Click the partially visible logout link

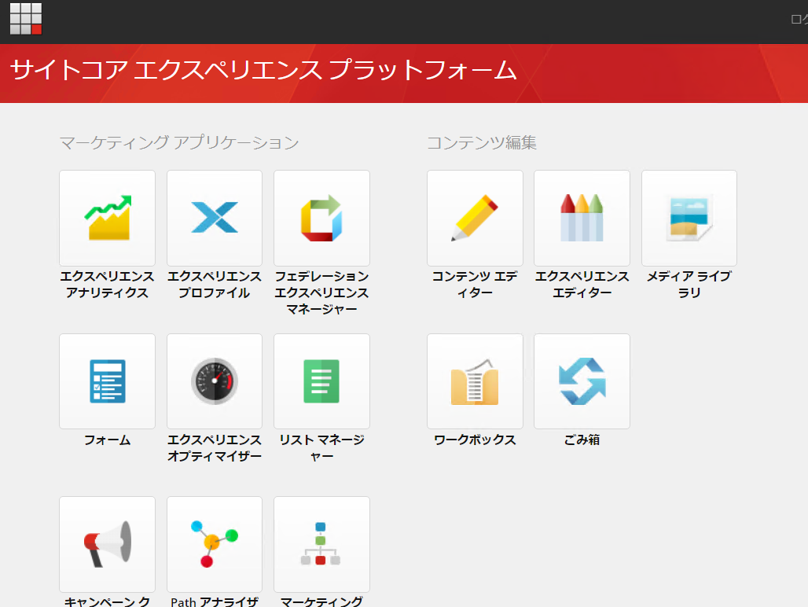(799, 20)
